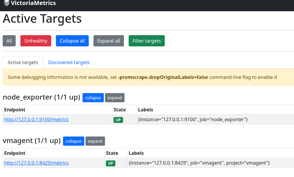
Task: Filter to Unhealthy targets only
Action: pos(36,41)
